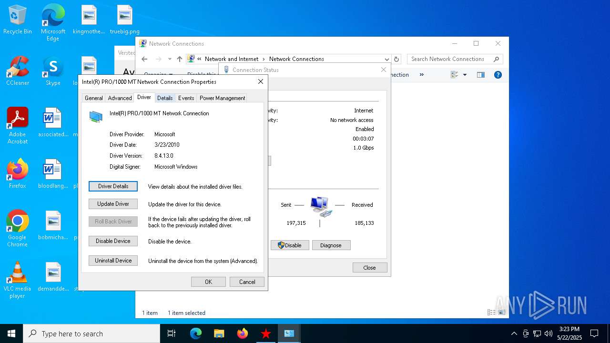
Task: Open the Network Connections taskbar app icon
Action: 289,333
